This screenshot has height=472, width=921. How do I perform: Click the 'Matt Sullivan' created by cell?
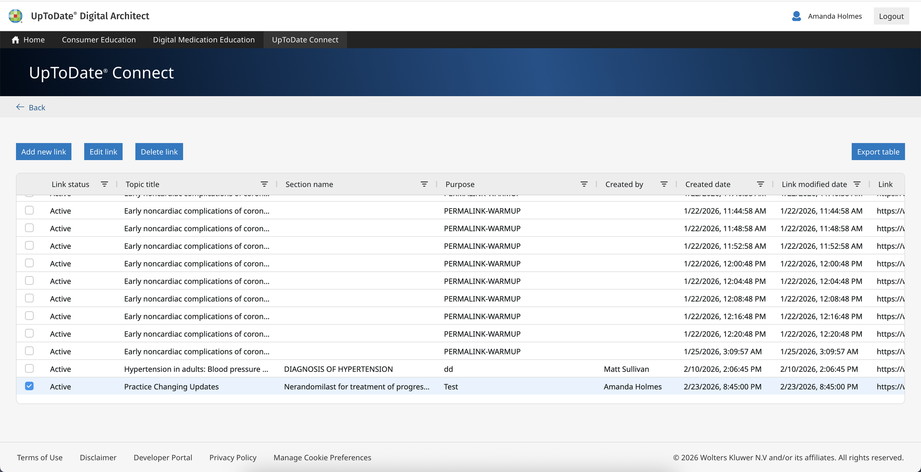click(x=626, y=369)
